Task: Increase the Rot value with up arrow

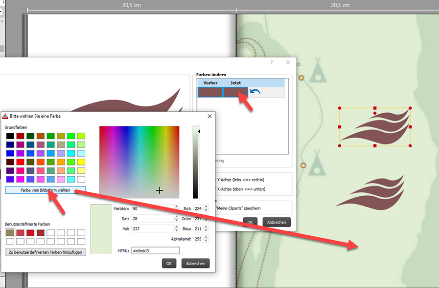Action: [x=206, y=206]
